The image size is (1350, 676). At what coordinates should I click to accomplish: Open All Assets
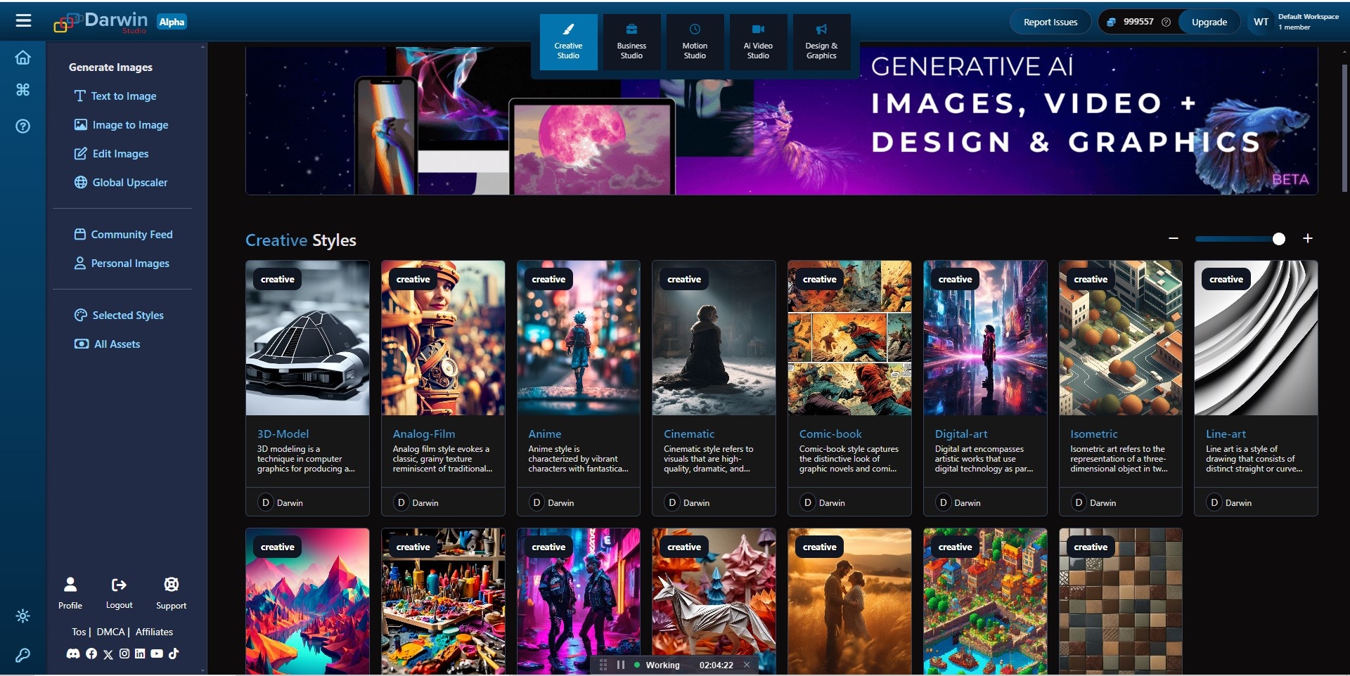[108, 344]
